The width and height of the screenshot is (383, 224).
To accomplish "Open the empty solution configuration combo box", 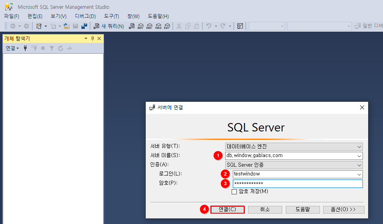I will coord(267,26).
